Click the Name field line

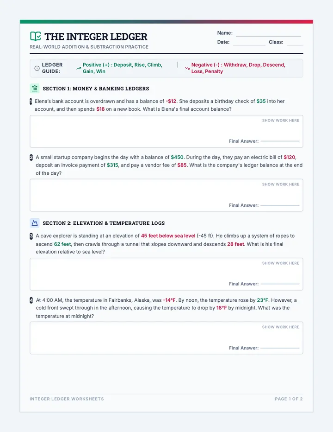pos(268,36)
